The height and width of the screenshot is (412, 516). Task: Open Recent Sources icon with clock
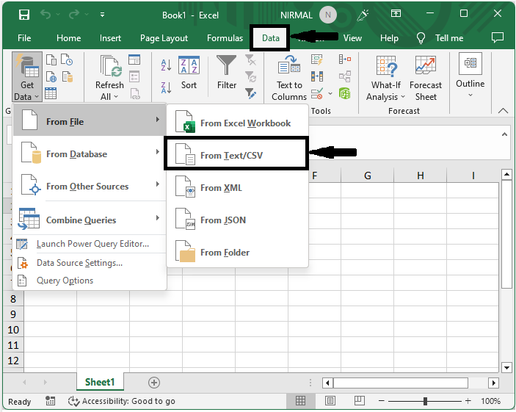coord(67,60)
